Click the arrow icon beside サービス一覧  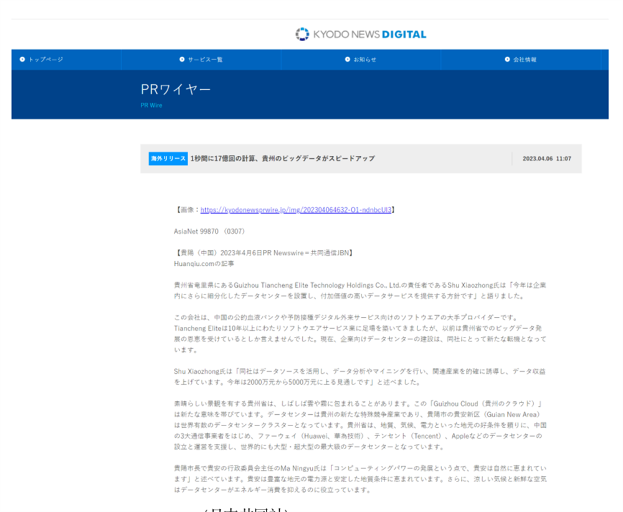coord(182,60)
